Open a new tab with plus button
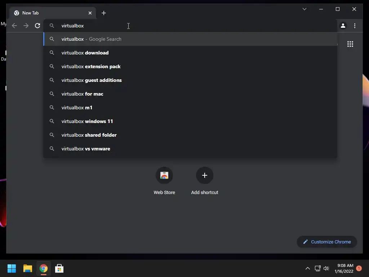369x277 pixels. click(104, 13)
